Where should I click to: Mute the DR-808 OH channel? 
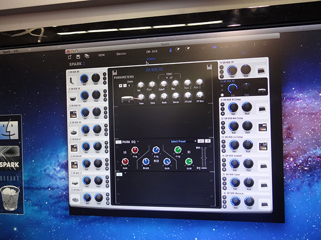105,125
